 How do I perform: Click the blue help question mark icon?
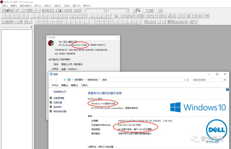pos(227,89)
